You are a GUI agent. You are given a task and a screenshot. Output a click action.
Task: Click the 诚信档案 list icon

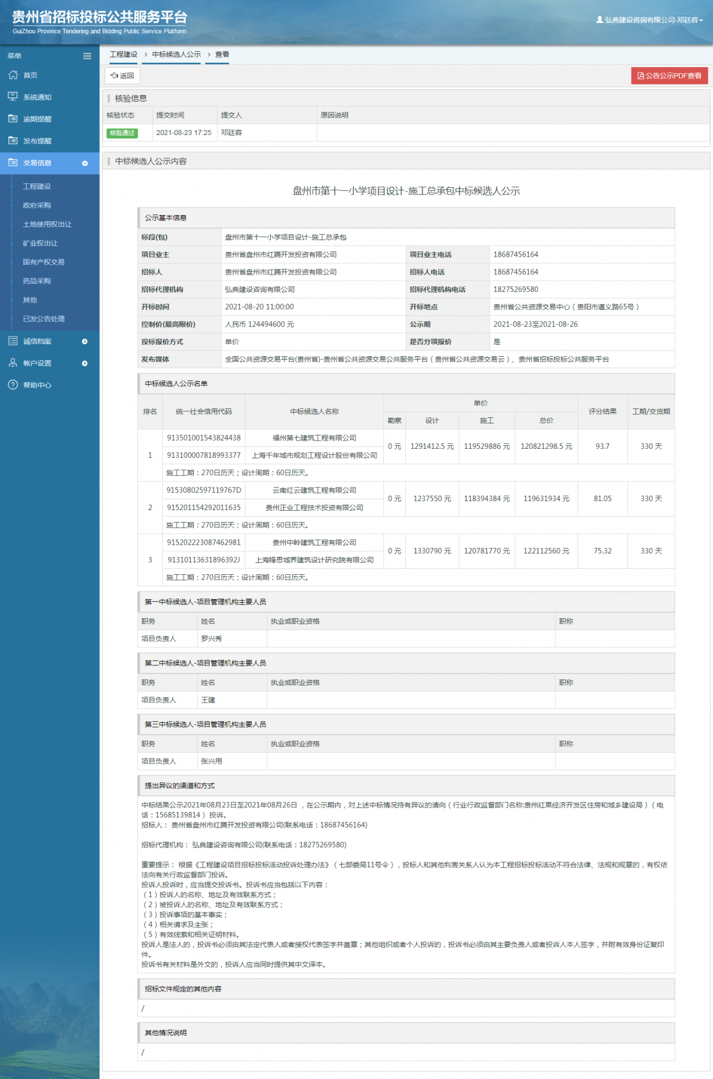13,341
